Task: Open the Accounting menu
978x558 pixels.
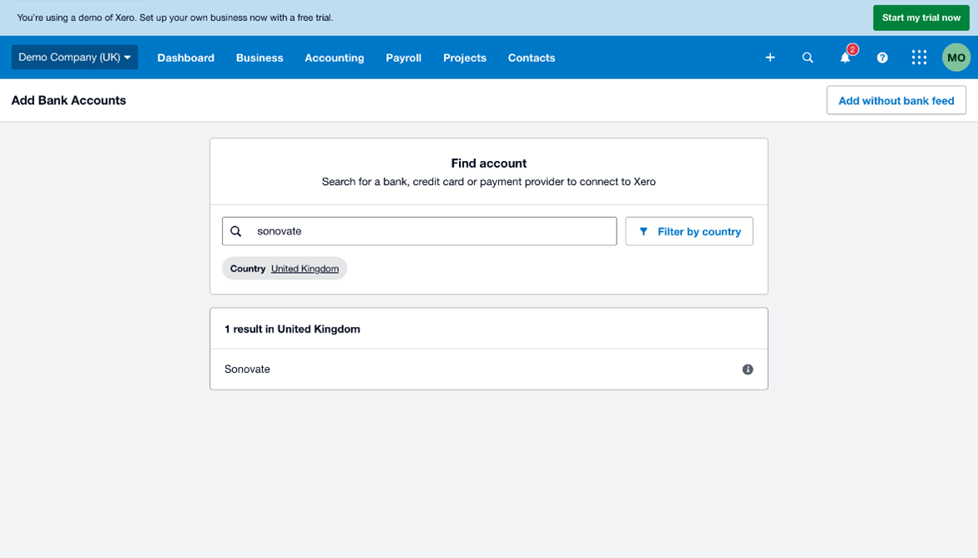Action: coord(334,58)
